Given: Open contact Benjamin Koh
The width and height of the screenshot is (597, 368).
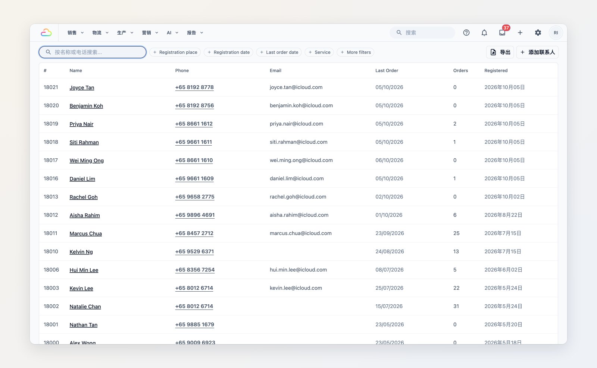Looking at the screenshot, I should click(86, 106).
